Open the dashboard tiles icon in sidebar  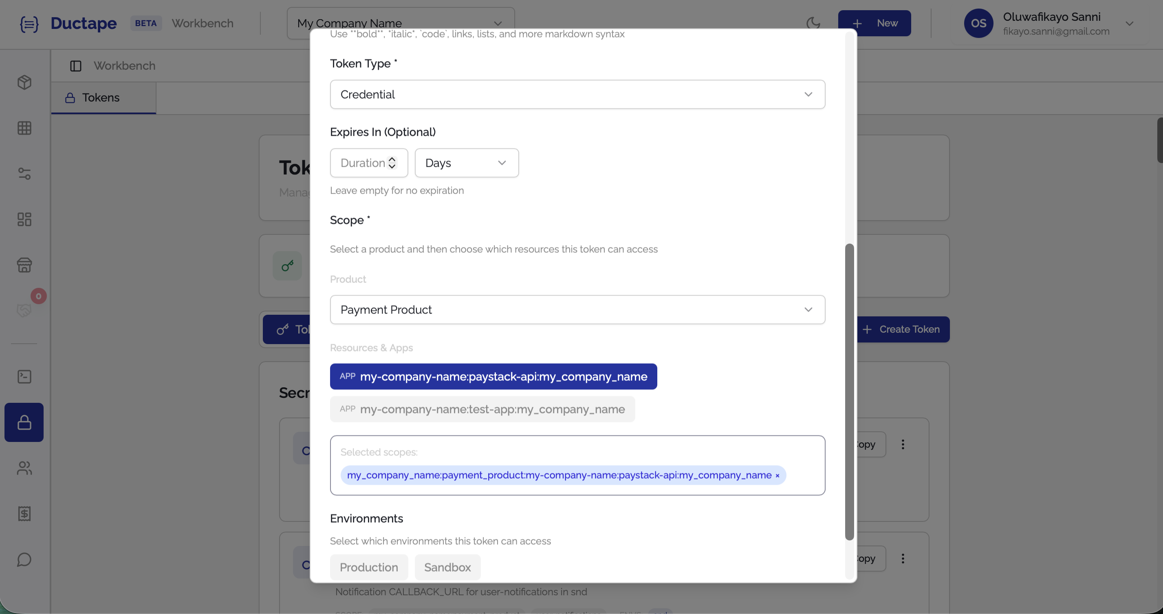[24, 220]
